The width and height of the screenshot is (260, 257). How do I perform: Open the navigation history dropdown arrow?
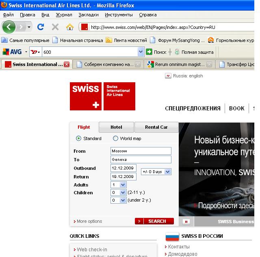pos(29,27)
